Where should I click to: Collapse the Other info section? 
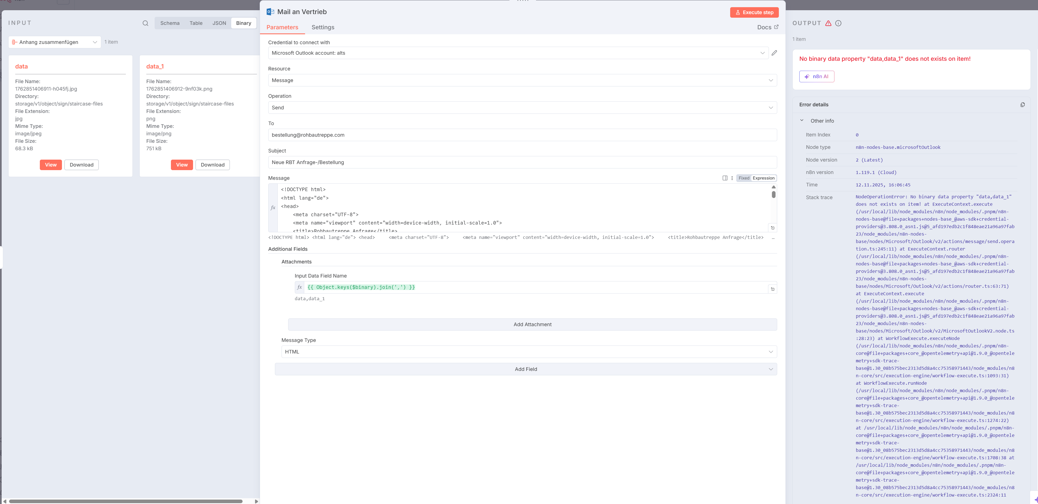pos(802,121)
